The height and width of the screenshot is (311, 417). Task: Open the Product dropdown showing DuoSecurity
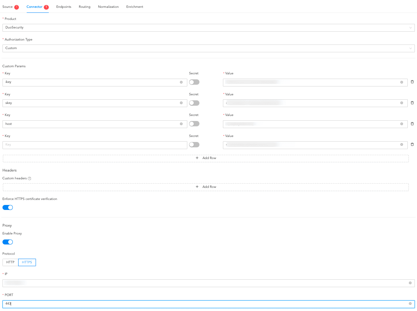(208, 27)
